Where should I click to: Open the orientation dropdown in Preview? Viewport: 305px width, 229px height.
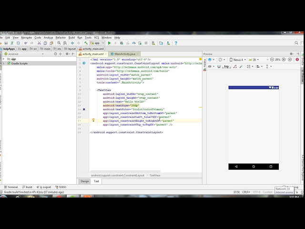222,60
